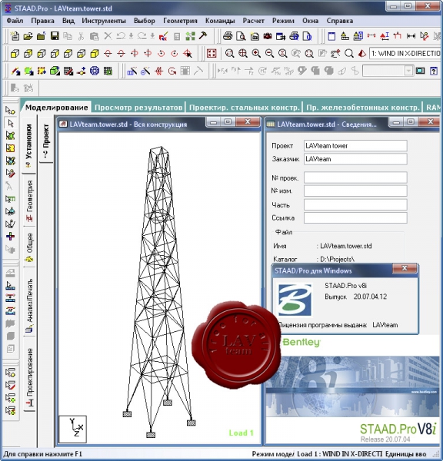Click the Open file folder icon
443x461 pixels.
[28, 36]
